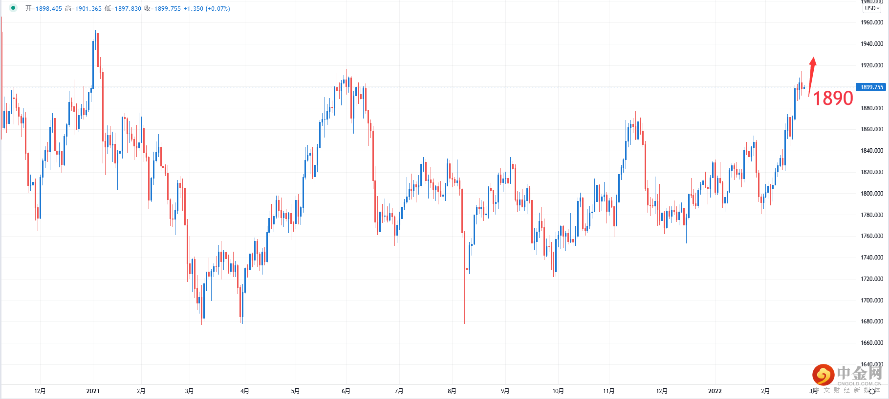Click the high price value 1901.365

[x=88, y=8]
